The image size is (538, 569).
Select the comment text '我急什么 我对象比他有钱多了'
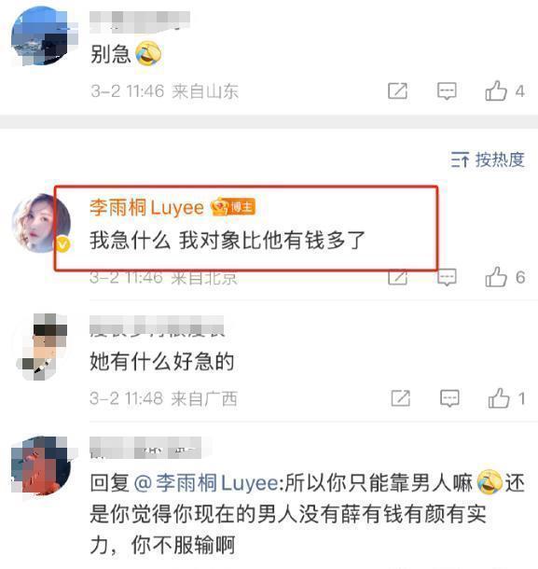tap(228, 241)
